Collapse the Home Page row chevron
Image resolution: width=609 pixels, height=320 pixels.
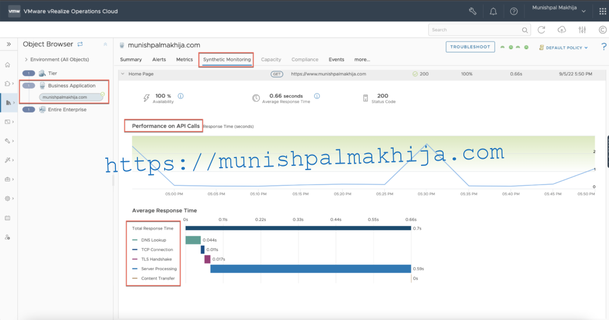pos(123,74)
